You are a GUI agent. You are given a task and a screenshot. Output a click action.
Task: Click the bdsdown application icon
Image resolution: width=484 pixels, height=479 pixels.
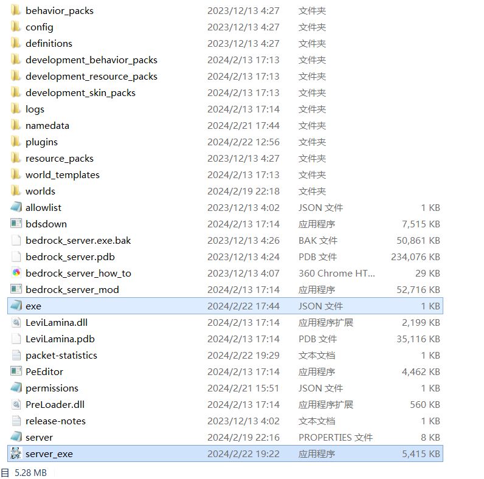click(16, 224)
